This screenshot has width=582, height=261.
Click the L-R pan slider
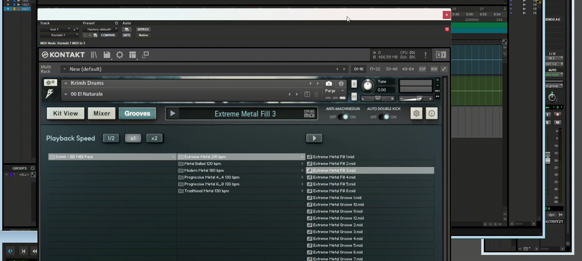tap(378, 98)
